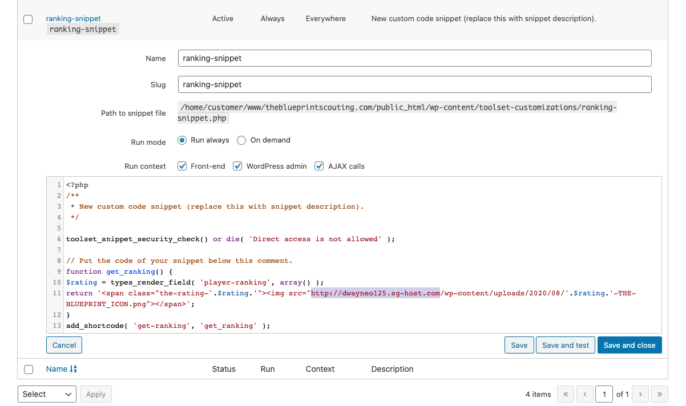This screenshot has height=406, width=686.
Task: Go to the first page of snippets
Action: pos(565,394)
